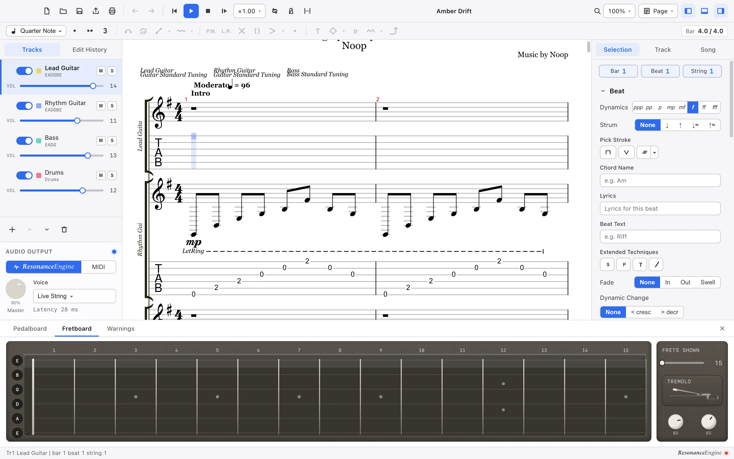Open the 100% zoom dropdown
This screenshot has width=734, height=459.
pyautogui.click(x=619, y=11)
